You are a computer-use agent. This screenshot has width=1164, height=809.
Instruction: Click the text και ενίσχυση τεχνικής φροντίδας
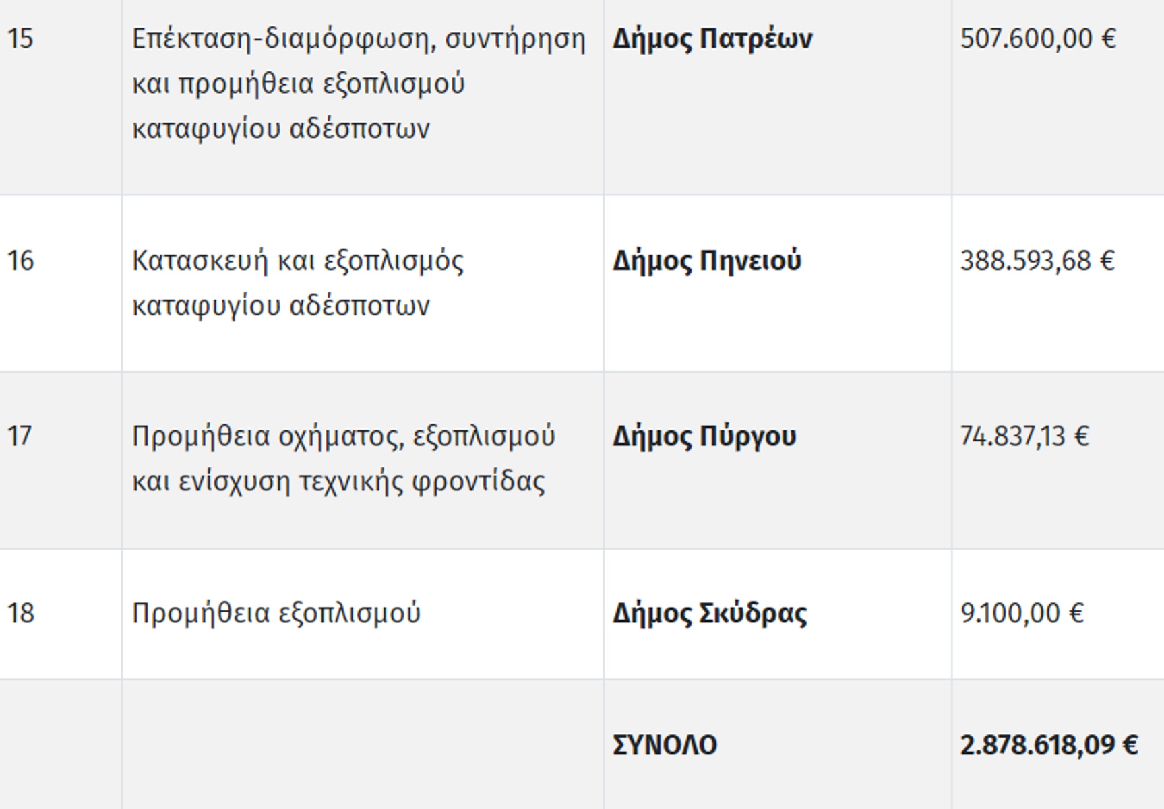point(338,482)
